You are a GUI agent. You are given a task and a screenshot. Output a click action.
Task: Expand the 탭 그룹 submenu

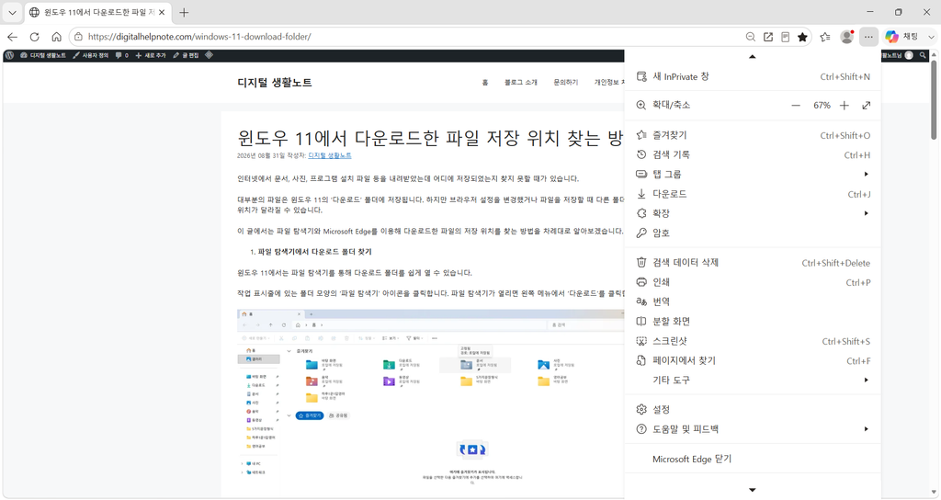tap(753, 174)
